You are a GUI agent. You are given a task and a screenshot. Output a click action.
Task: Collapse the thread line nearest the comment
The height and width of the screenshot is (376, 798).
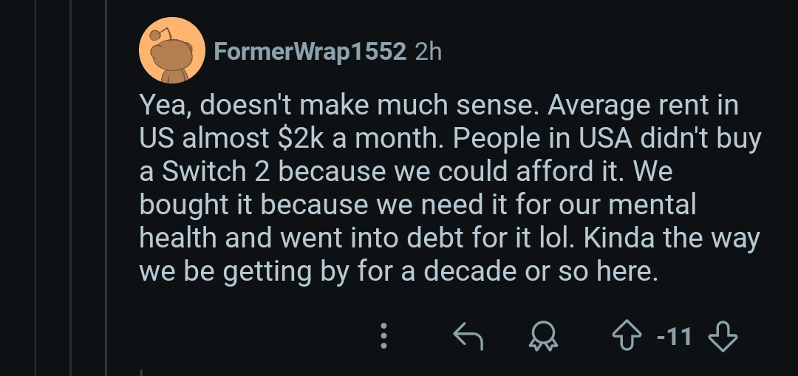tap(106, 188)
